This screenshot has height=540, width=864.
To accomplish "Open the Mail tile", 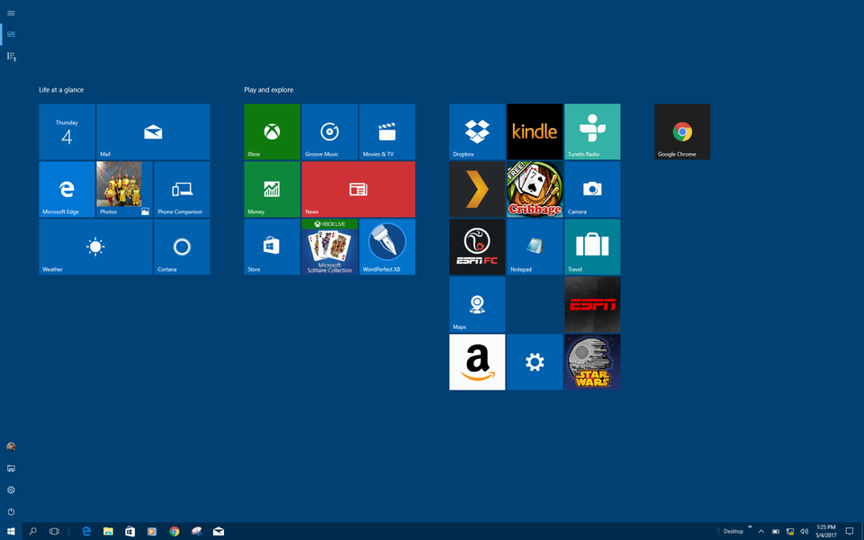I will point(153,131).
